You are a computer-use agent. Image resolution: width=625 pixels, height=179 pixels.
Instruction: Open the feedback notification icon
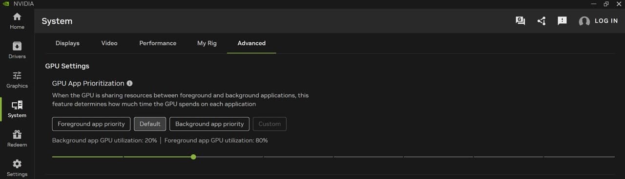pos(562,21)
